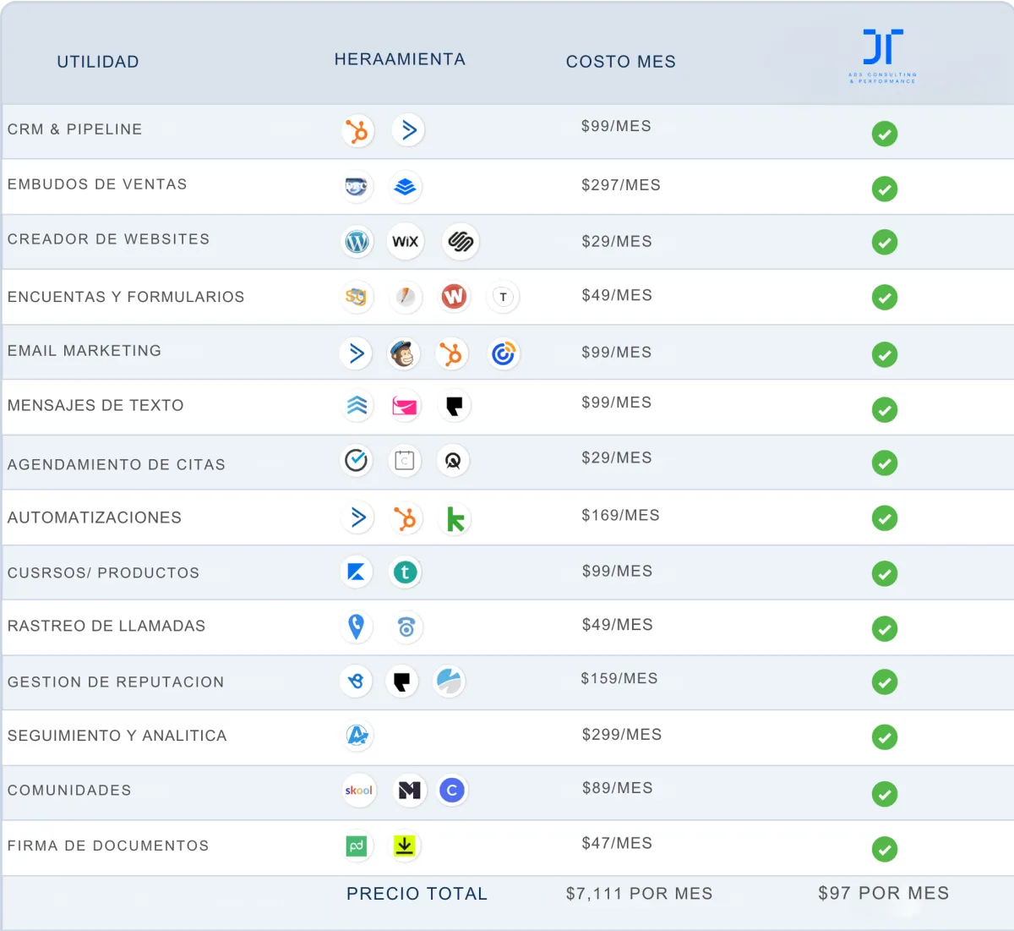Click the green checkmark in Email Marketing row

click(x=885, y=354)
